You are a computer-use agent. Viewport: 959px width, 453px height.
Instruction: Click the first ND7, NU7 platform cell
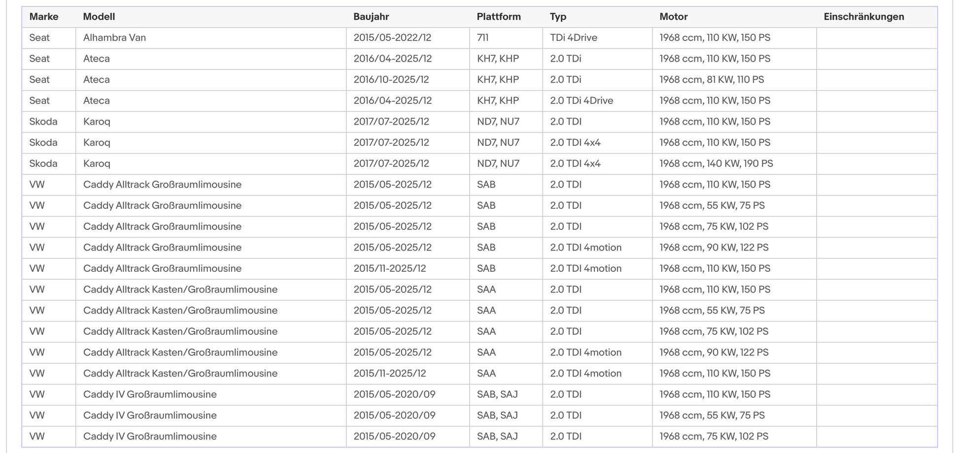coord(506,122)
